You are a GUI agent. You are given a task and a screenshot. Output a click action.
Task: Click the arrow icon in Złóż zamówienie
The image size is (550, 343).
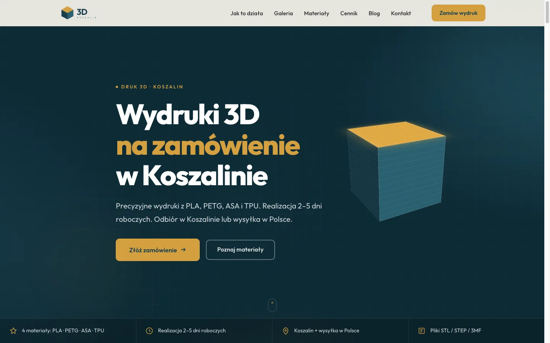click(x=183, y=250)
